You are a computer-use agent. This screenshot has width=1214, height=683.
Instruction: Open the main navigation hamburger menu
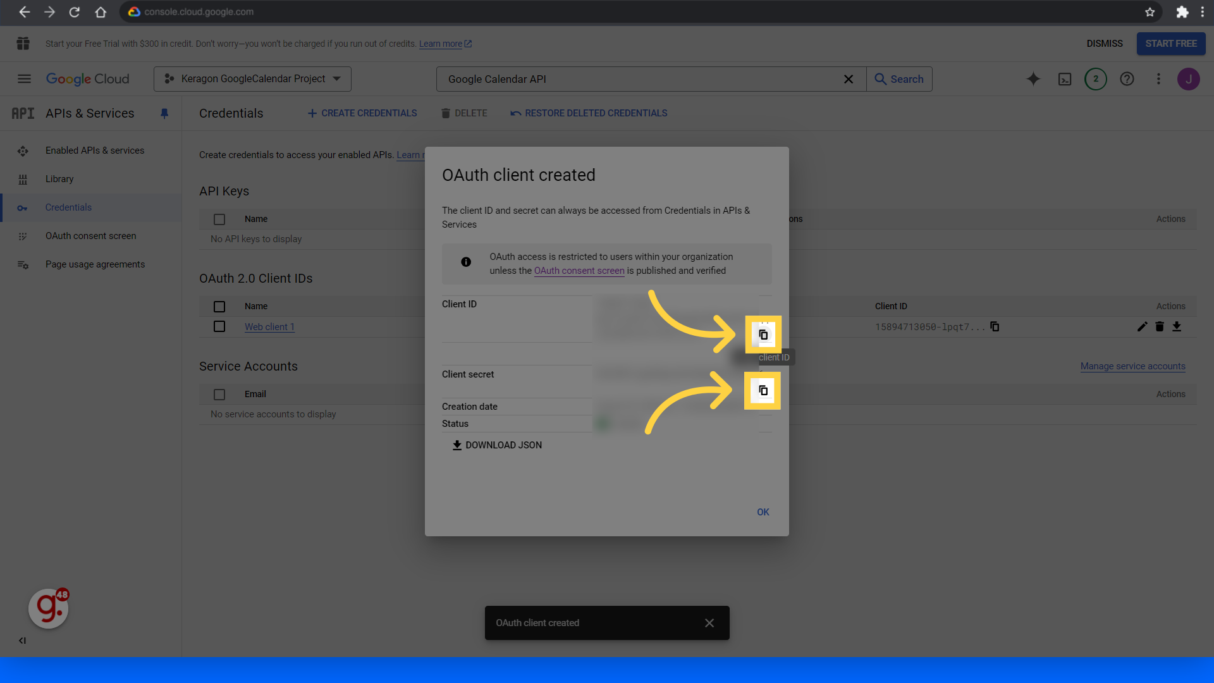pyautogui.click(x=24, y=79)
